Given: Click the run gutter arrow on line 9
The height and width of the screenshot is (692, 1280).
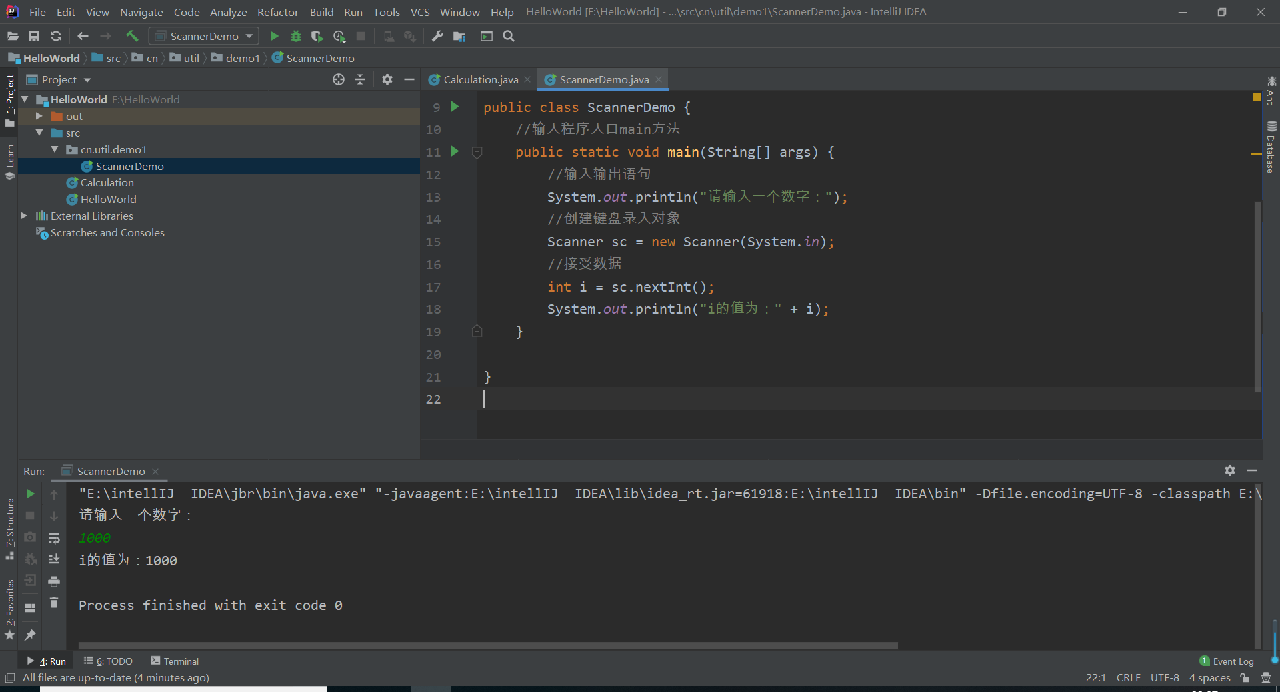Looking at the screenshot, I should pos(455,107).
